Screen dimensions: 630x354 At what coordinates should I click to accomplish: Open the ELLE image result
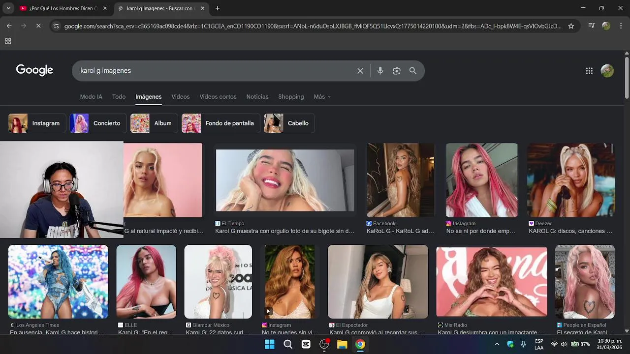[146, 282]
